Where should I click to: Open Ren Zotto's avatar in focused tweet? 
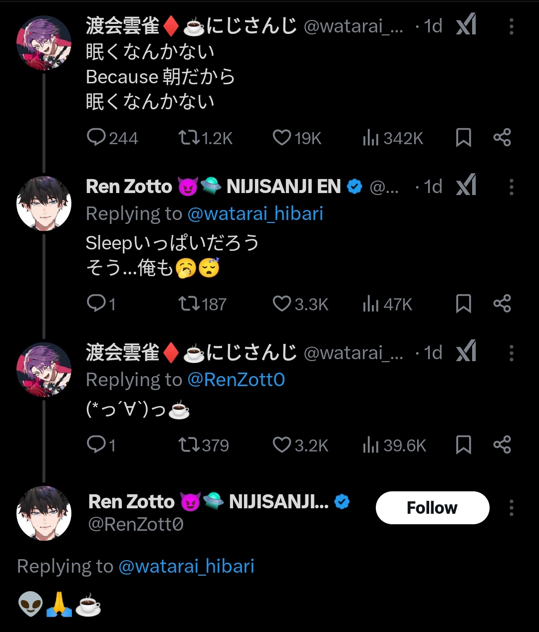pos(44,513)
